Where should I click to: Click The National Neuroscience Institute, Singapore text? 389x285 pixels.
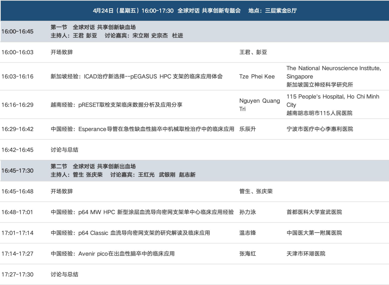coord(334,72)
